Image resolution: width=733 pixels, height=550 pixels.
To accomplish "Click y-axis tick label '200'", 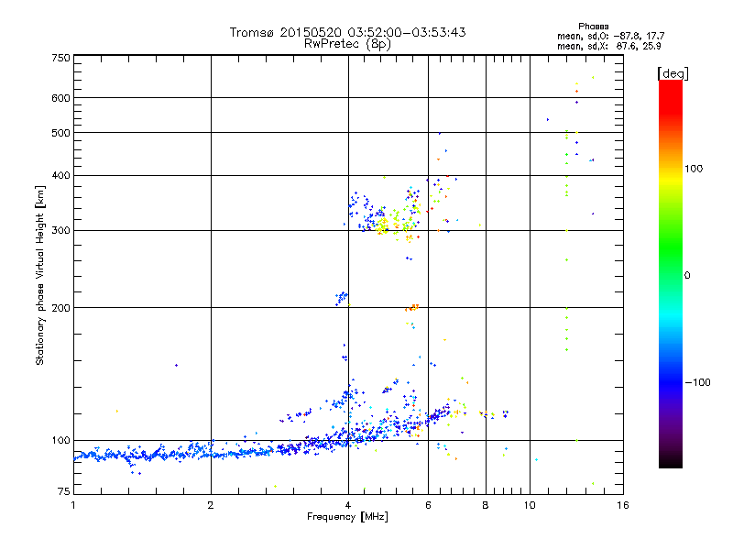I will [x=60, y=308].
